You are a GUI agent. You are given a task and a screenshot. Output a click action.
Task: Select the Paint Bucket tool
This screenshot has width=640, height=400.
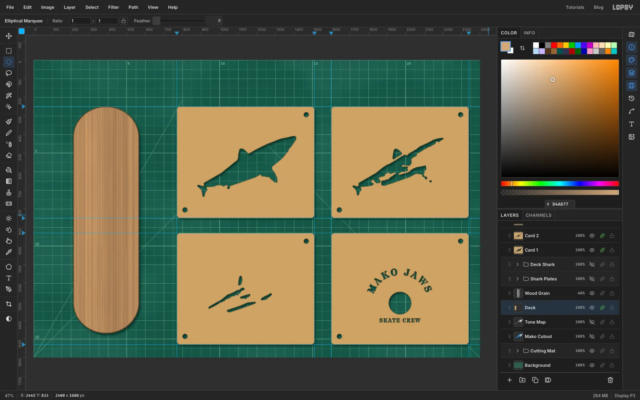(x=9, y=170)
